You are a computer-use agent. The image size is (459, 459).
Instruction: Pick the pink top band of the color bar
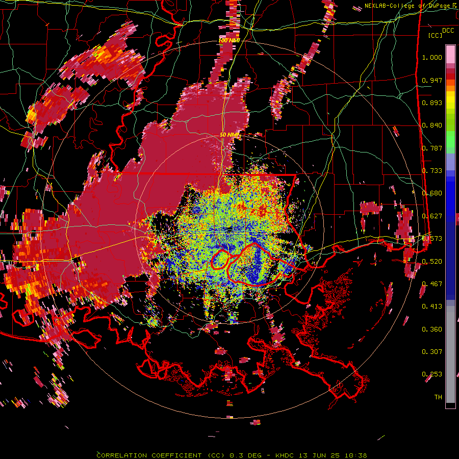[x=450, y=54]
